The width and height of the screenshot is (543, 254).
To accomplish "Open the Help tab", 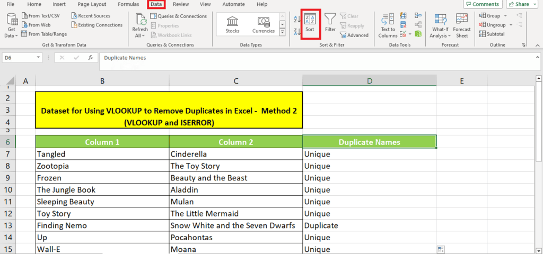I will (x=262, y=4).
